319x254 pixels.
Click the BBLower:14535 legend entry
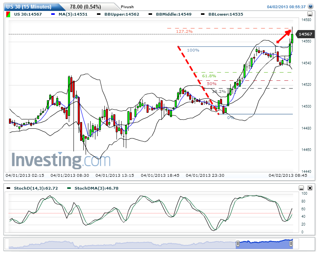click(226, 14)
